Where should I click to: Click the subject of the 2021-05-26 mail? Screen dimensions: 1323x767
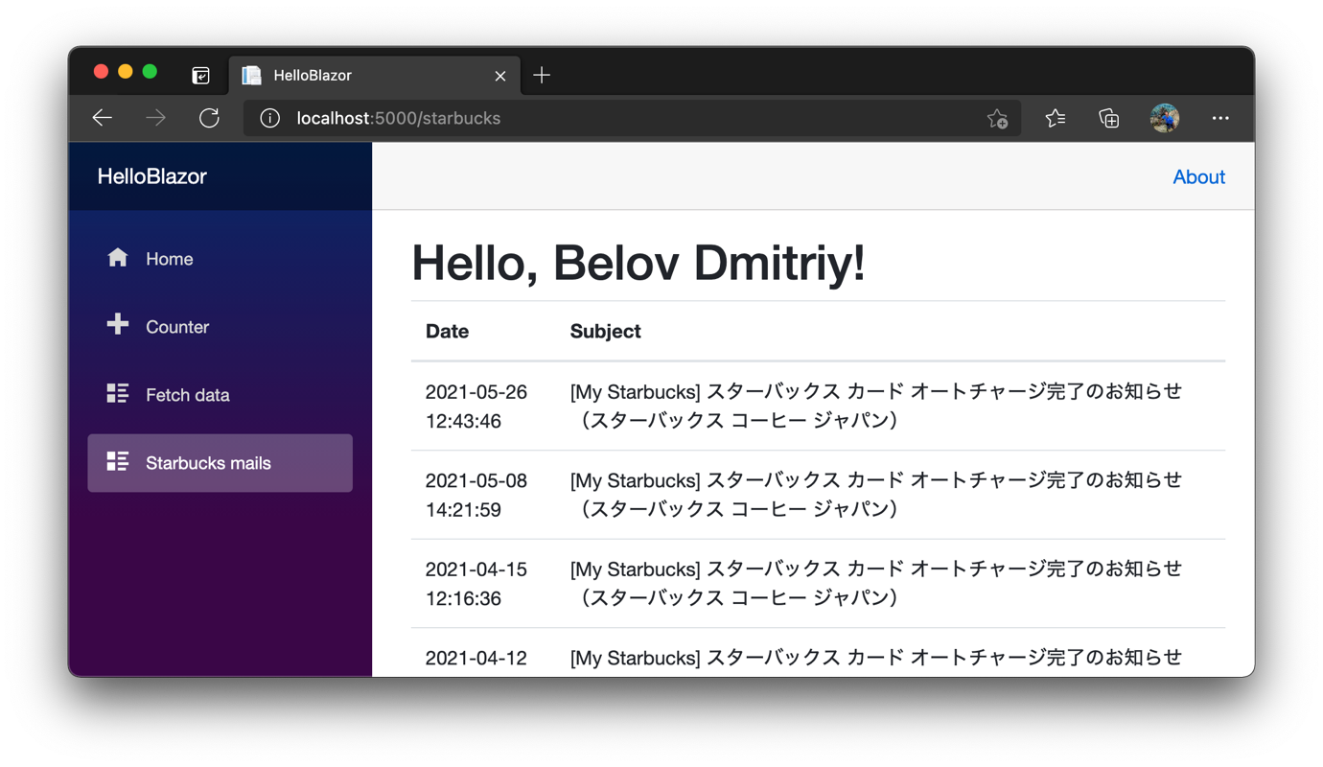(x=876, y=406)
